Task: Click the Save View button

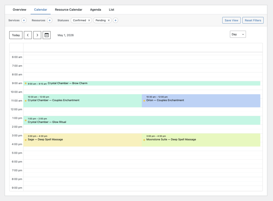Action: coord(231,20)
